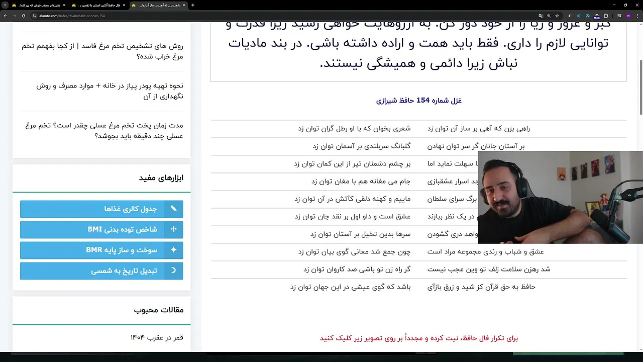Image resolution: width=643 pixels, height=362 pixels.
Task: Select the active راهی بزن که آهی tab
Action: [x=159, y=5]
